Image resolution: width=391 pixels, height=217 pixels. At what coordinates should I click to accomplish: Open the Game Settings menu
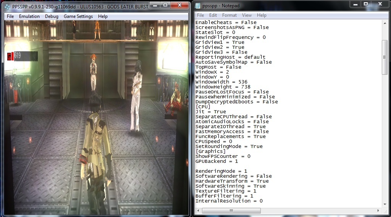click(x=78, y=16)
